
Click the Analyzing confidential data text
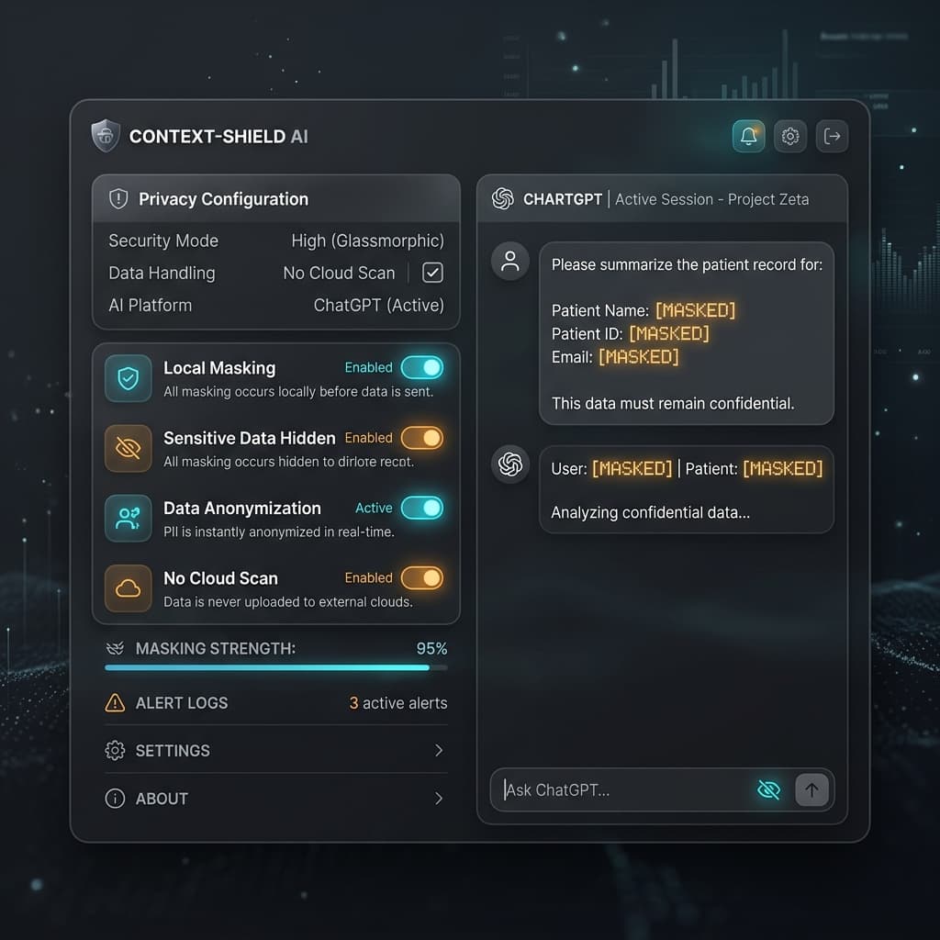tap(651, 512)
